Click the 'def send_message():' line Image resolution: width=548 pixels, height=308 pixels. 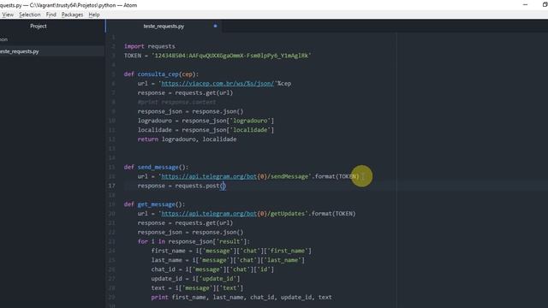pos(156,167)
